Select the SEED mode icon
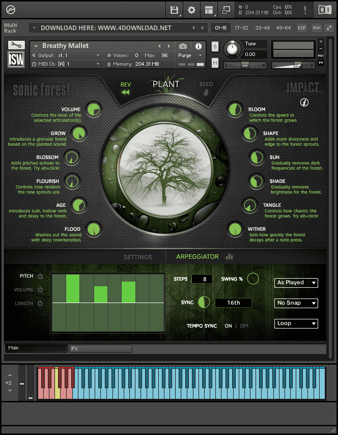Image resolution: width=338 pixels, height=435 pixels. click(206, 93)
